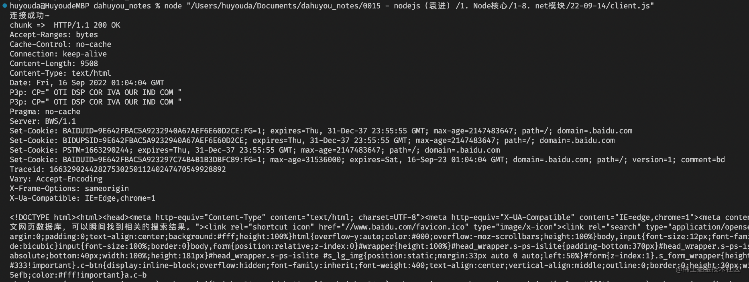This screenshot has height=282, width=749.
Task: Click the Connection: keep-alive line
Action: pyautogui.click(x=58, y=54)
